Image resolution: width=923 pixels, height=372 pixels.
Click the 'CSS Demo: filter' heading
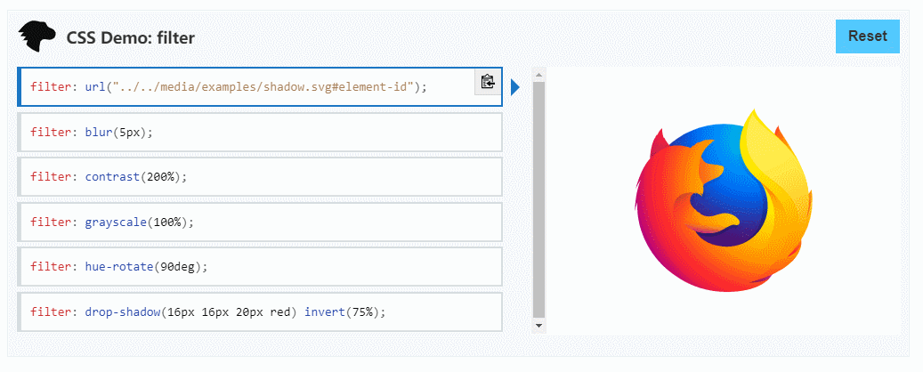tap(130, 37)
